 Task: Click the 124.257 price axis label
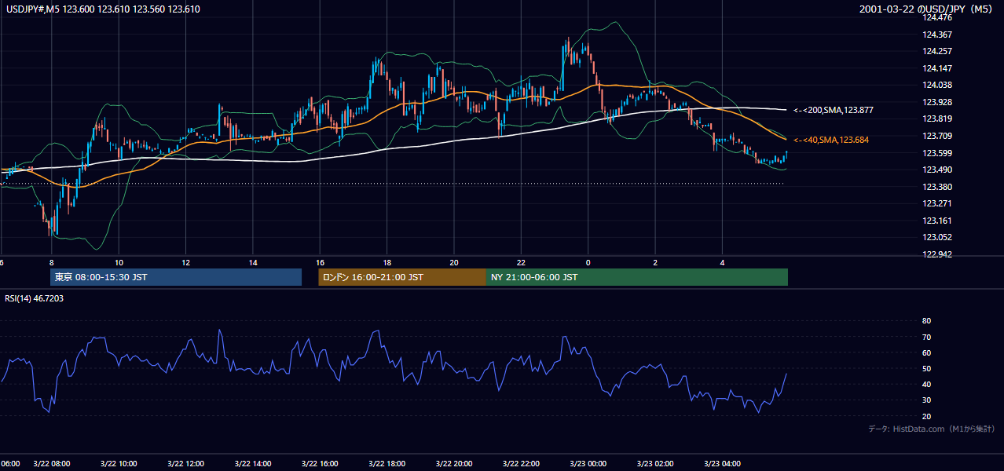(x=936, y=51)
